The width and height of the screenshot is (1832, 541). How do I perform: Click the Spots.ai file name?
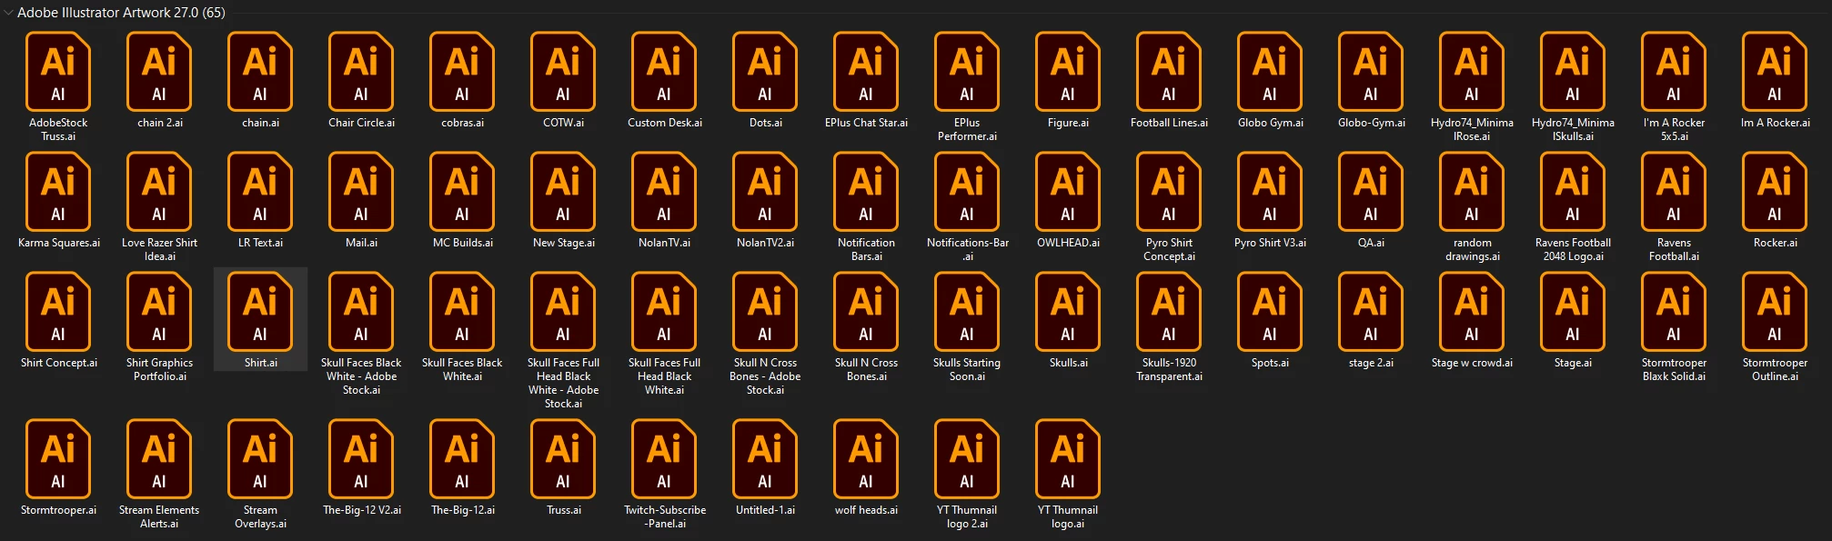[x=1270, y=363]
